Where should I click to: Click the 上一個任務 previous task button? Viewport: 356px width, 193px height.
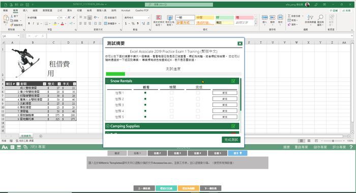pos(144,188)
